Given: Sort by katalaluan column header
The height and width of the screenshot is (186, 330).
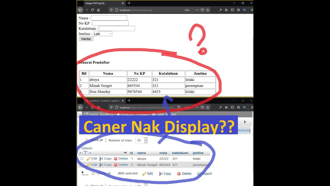Looking at the screenshot, I should pos(180,153).
